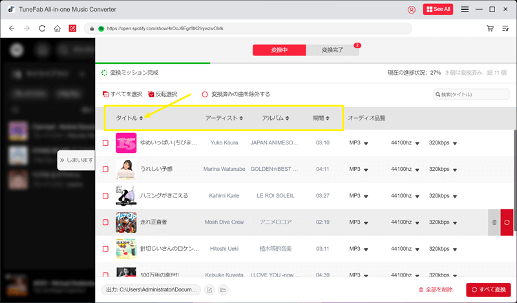This screenshot has height=303, width=517.
Task: Switch to the 変換中 tab
Action: point(279,50)
